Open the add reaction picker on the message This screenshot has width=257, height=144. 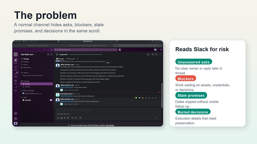pos(146,98)
